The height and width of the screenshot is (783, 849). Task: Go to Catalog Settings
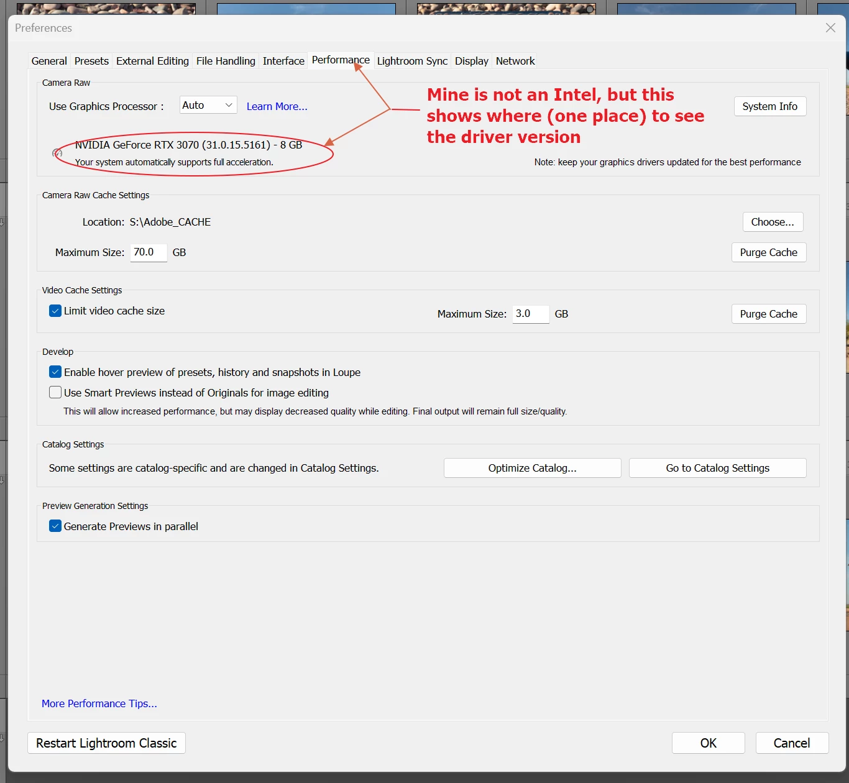click(x=718, y=468)
